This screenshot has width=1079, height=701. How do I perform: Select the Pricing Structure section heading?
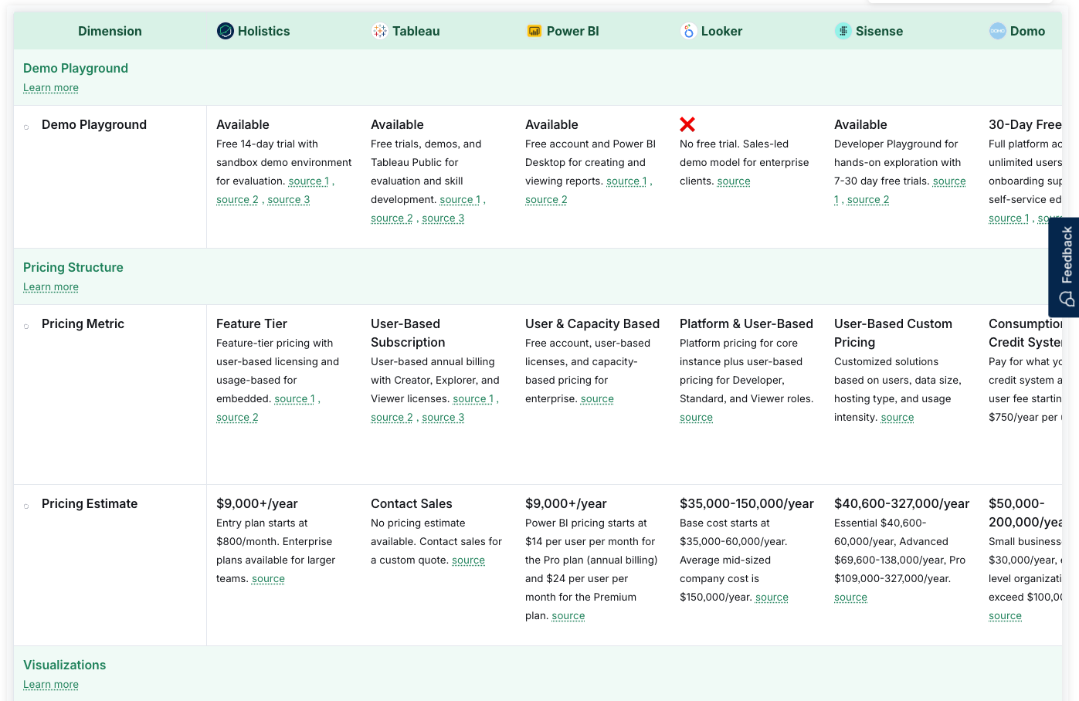[73, 267]
